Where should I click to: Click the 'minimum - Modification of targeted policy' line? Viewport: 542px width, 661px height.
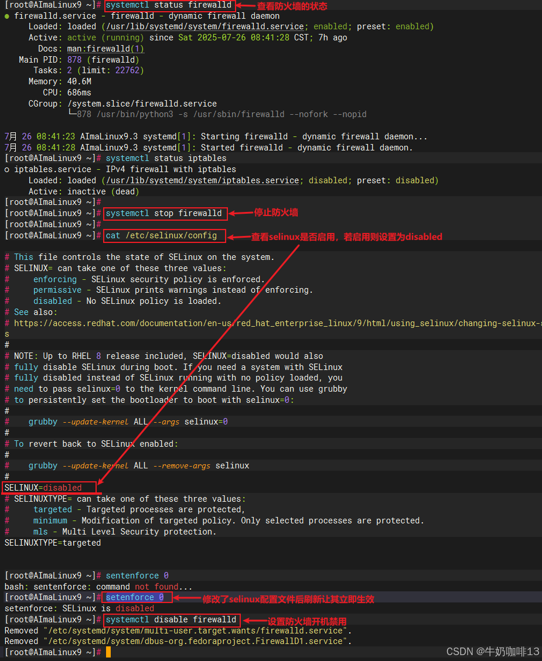214,520
